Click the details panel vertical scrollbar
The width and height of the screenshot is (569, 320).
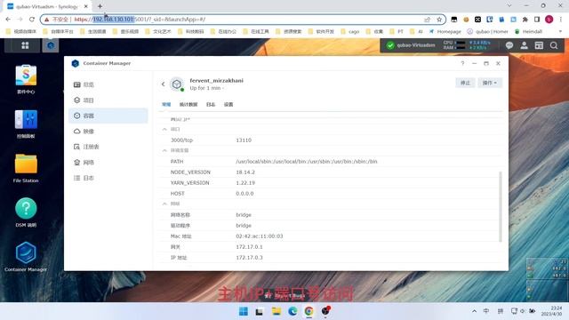pyautogui.click(x=501, y=207)
